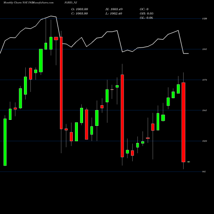Click the highest price label on the axis
Screen dimensions: 214x214
point(205,18)
